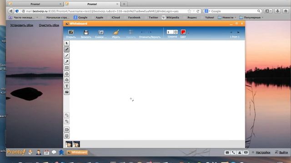
Task: Click the browser reload button
Action: (198, 11)
